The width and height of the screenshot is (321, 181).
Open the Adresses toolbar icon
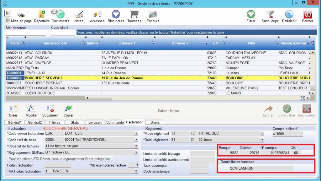coord(97,14)
